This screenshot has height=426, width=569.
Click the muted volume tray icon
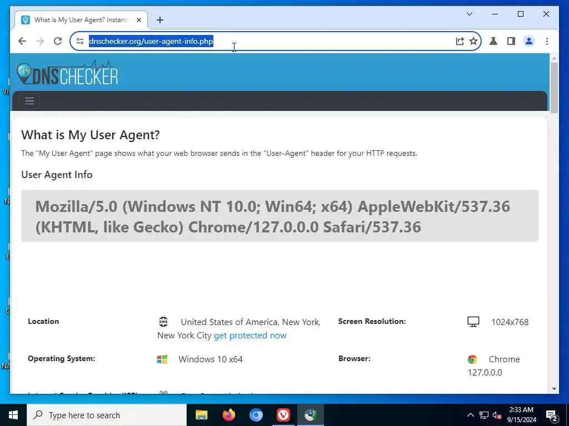pos(497,415)
